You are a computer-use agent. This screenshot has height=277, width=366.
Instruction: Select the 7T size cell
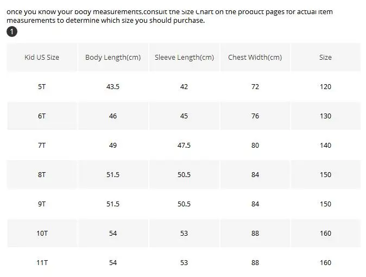click(42, 145)
